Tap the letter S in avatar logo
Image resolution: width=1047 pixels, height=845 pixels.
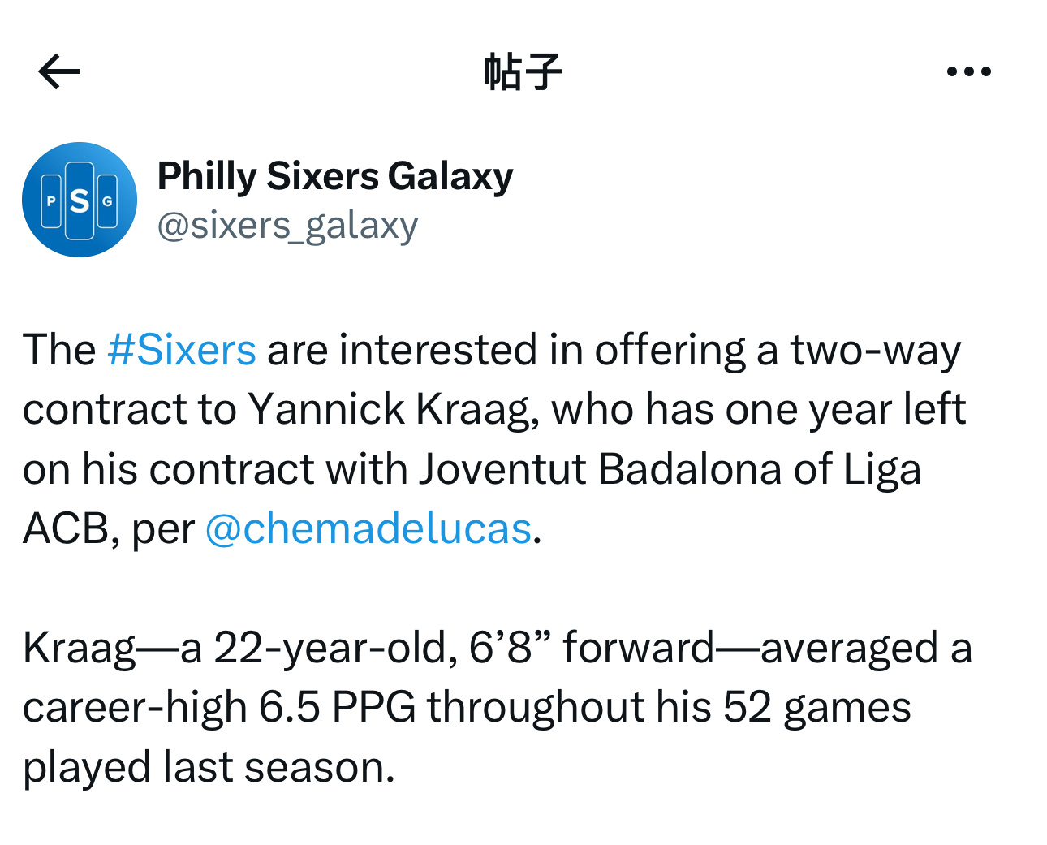coord(80,200)
